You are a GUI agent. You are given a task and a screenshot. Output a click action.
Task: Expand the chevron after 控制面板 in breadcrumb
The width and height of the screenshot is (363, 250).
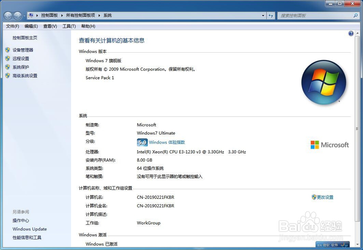click(x=62, y=16)
